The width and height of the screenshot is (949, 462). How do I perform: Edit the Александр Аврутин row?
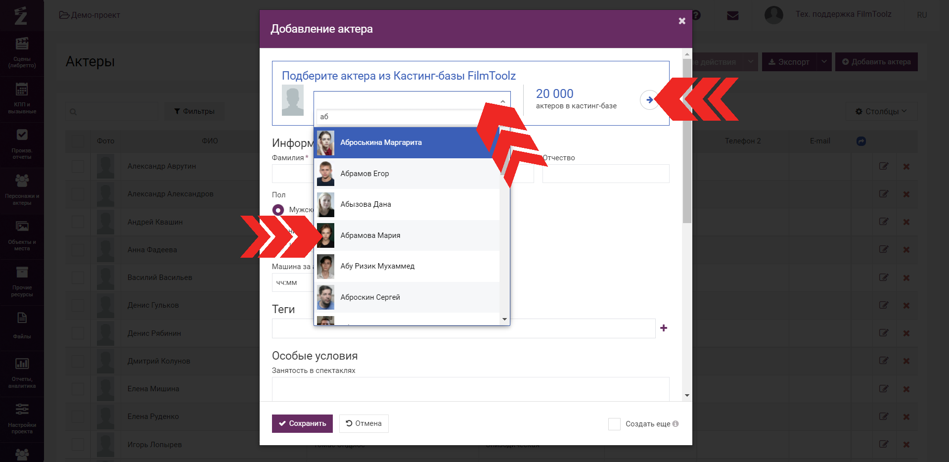pos(884,166)
